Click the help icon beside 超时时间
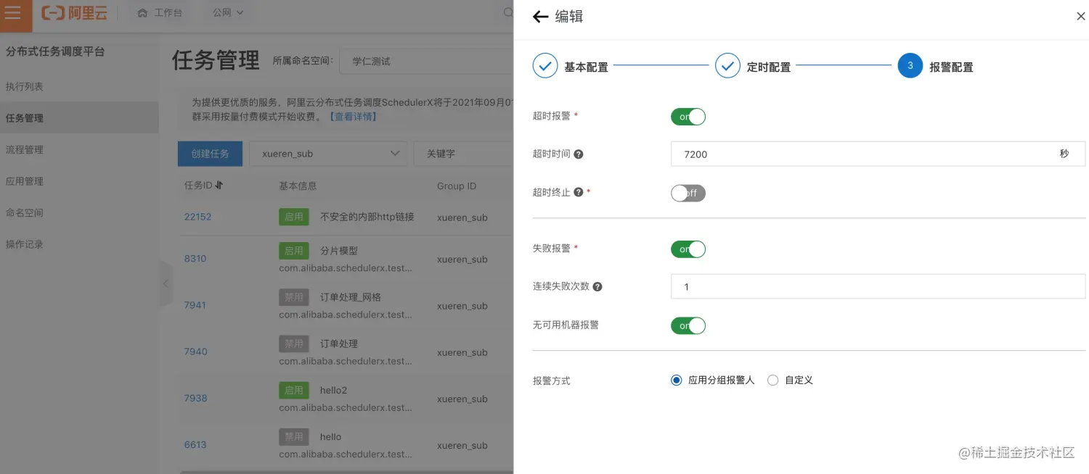The width and height of the screenshot is (1089, 474). coord(579,154)
